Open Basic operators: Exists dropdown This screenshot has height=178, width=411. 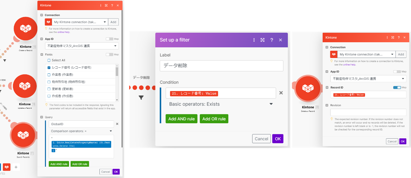coord(221,104)
